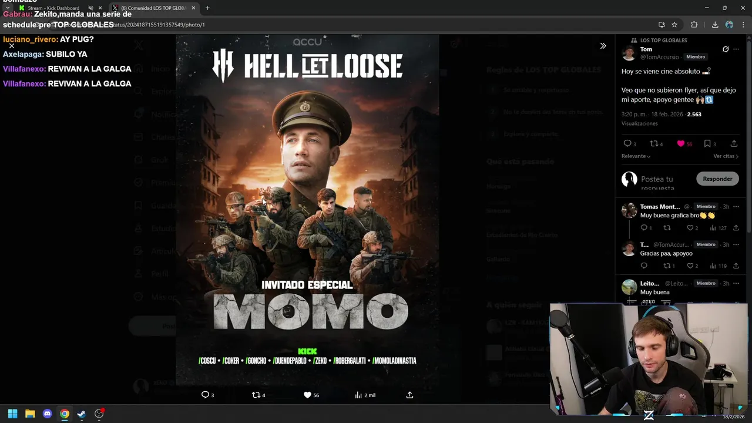Close the Comunidad LOS TOP GLOBALES tab
This screenshot has height=423, width=752.
(x=193, y=8)
